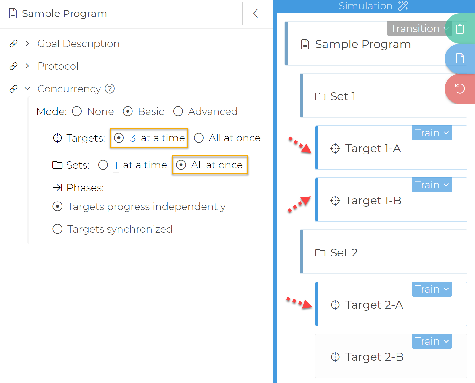
Task: Edit the targets at a time number
Action: 133,138
